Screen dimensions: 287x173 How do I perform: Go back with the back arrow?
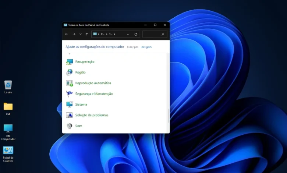67,34
